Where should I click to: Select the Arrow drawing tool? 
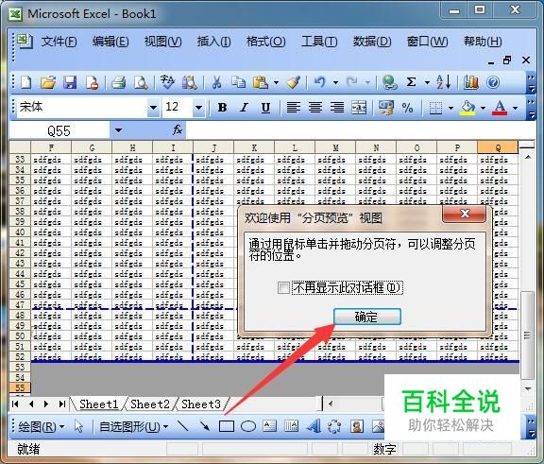[x=205, y=426]
